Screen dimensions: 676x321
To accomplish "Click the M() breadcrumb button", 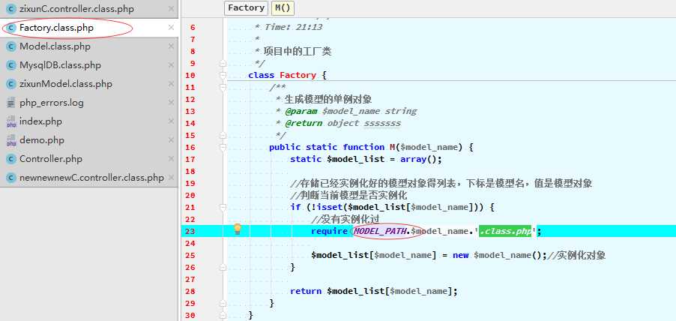I will 283,7.
